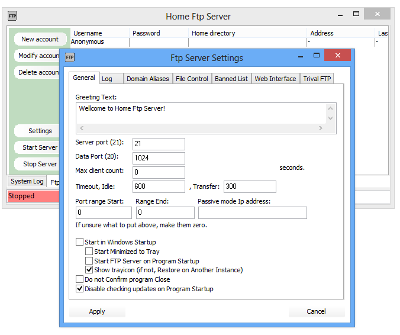Click greeting text scroll right arrow
The width and height of the screenshot is (400, 335).
tap(320, 128)
